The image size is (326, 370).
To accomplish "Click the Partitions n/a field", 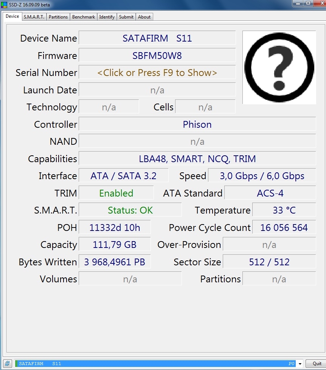I will 279,279.
